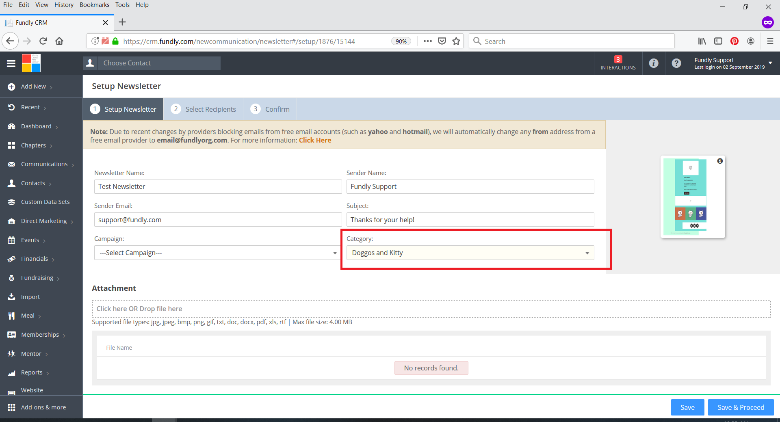Image resolution: width=780 pixels, height=422 pixels.
Task: Open the File menu
Action: (8, 5)
